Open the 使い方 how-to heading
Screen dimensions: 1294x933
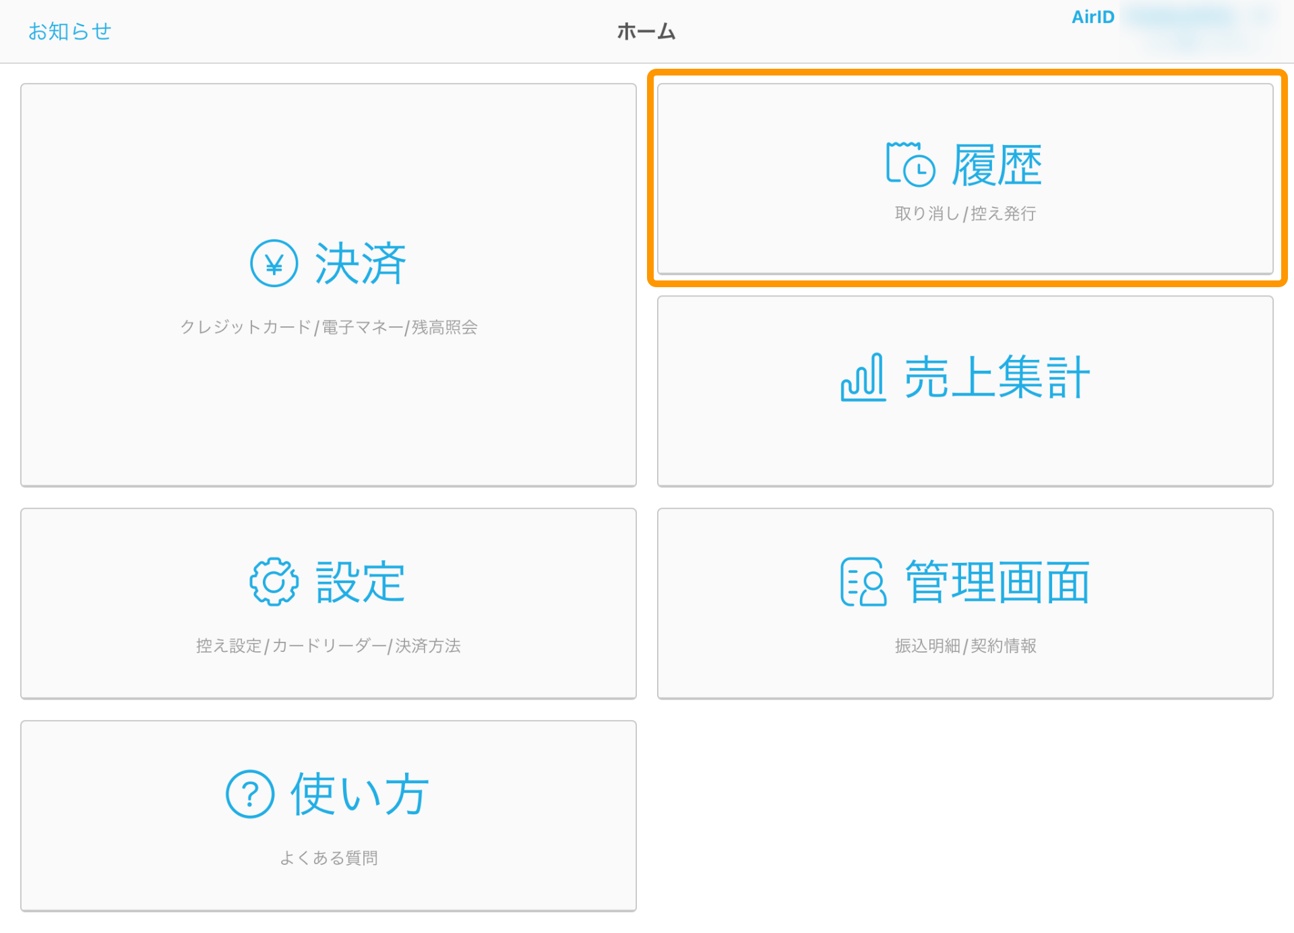point(361,794)
